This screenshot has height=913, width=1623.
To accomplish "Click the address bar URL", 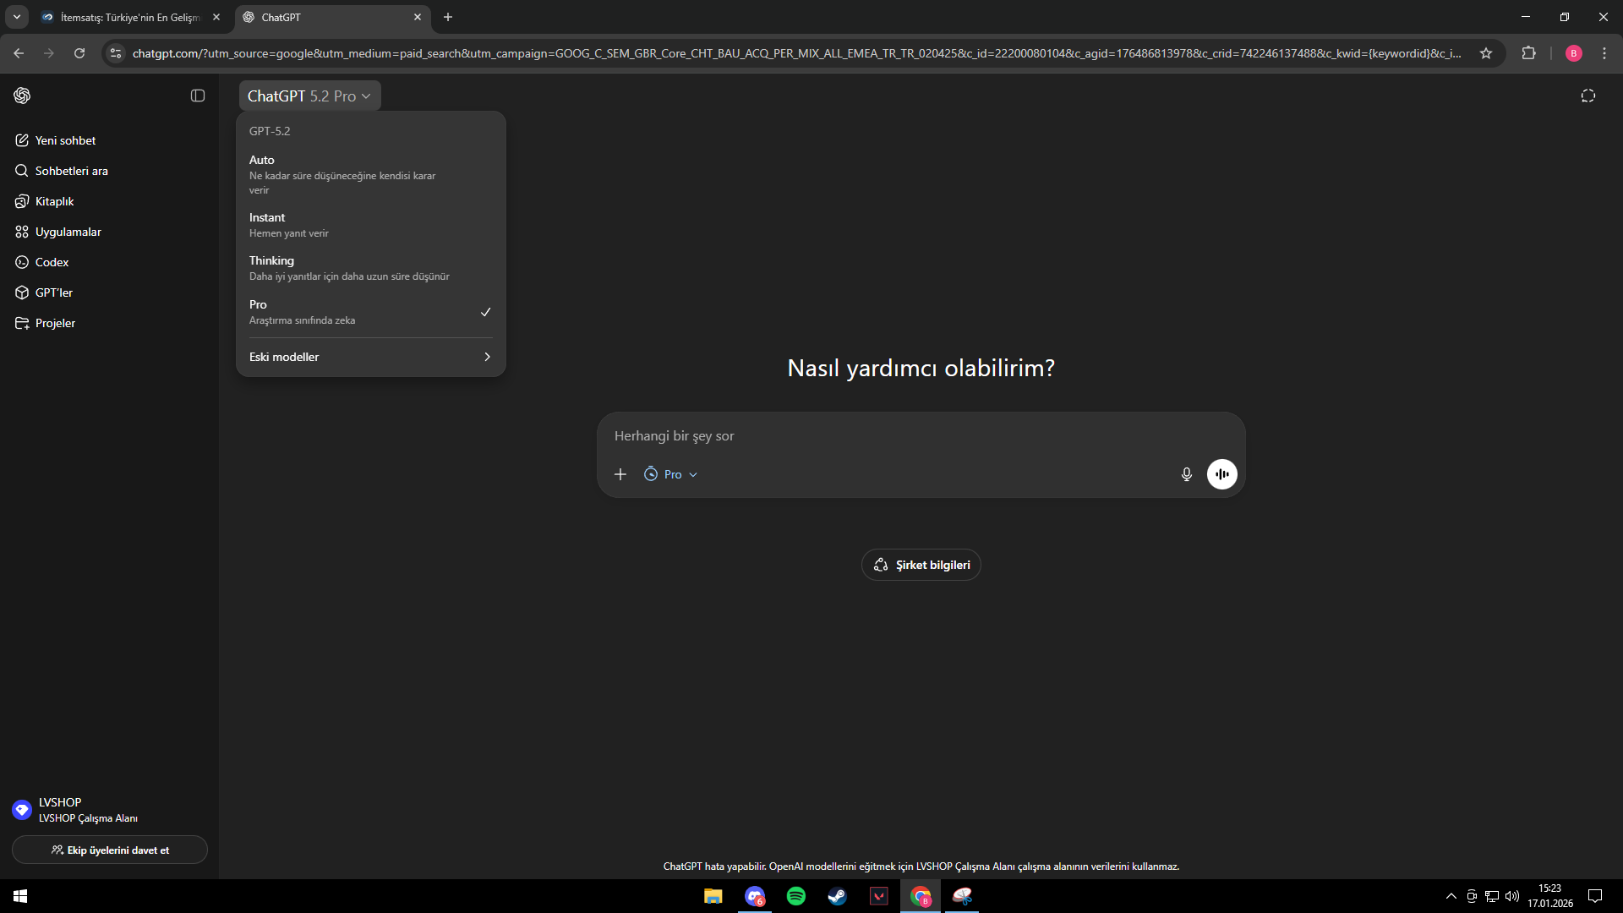I will (x=796, y=53).
